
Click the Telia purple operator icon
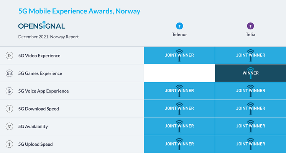tap(250, 26)
